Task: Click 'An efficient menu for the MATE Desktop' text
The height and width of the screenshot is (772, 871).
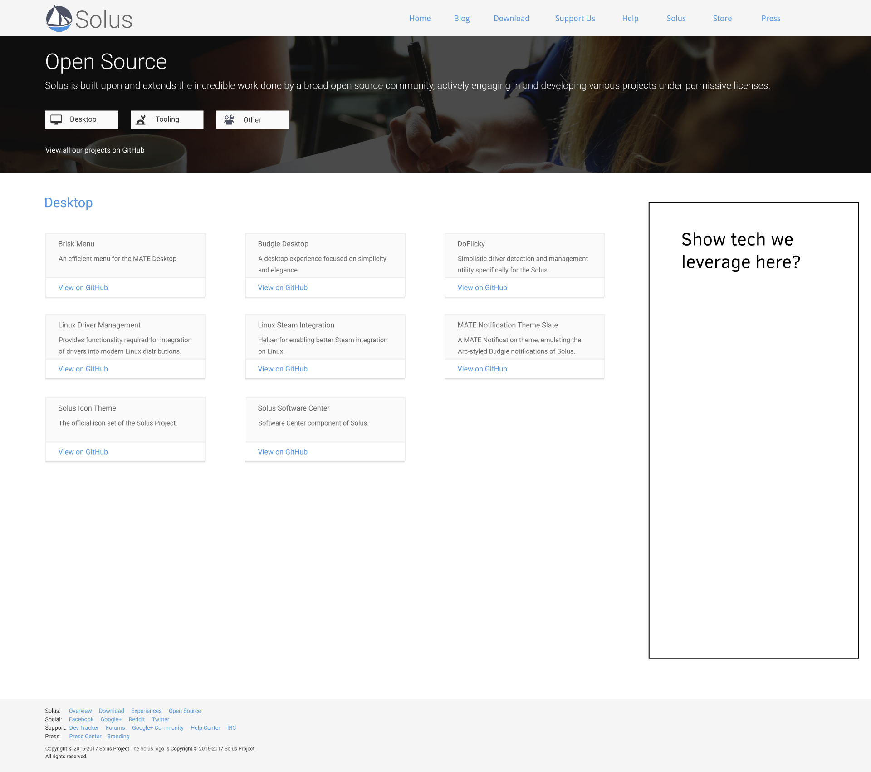Action: (117, 259)
